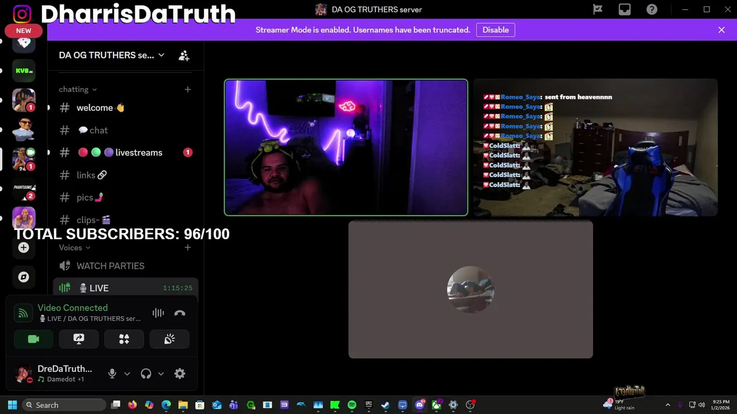Open the pics channel
The height and width of the screenshot is (414, 737).
tap(126, 197)
